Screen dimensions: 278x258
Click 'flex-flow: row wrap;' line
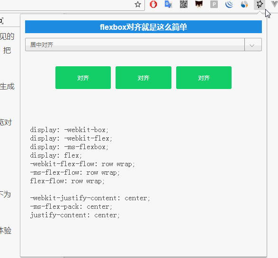pos(67,181)
